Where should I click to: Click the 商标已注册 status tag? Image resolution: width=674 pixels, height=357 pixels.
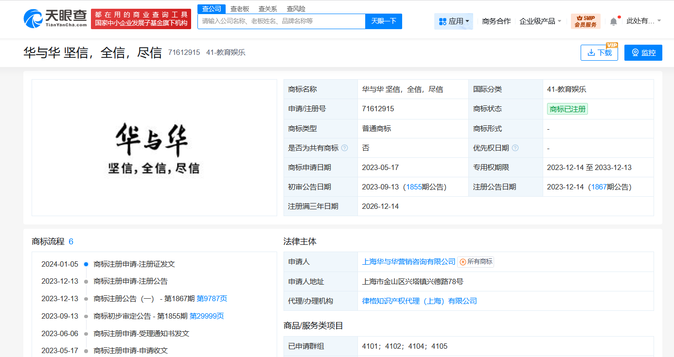tap(568, 109)
